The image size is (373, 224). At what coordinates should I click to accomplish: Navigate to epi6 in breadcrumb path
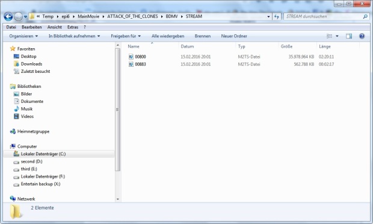pyautogui.click(x=66, y=16)
